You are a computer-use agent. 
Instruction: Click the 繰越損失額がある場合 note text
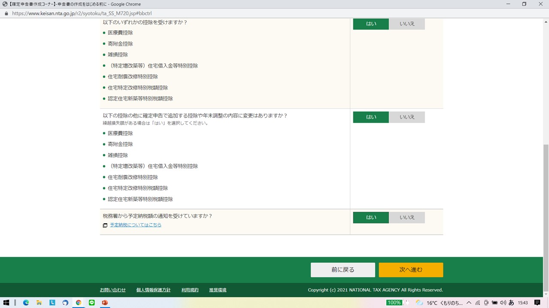pos(156,123)
